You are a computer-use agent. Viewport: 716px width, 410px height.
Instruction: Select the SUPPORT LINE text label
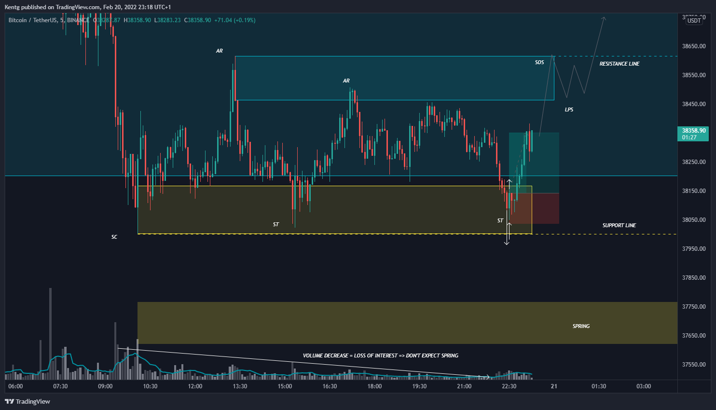tap(619, 225)
